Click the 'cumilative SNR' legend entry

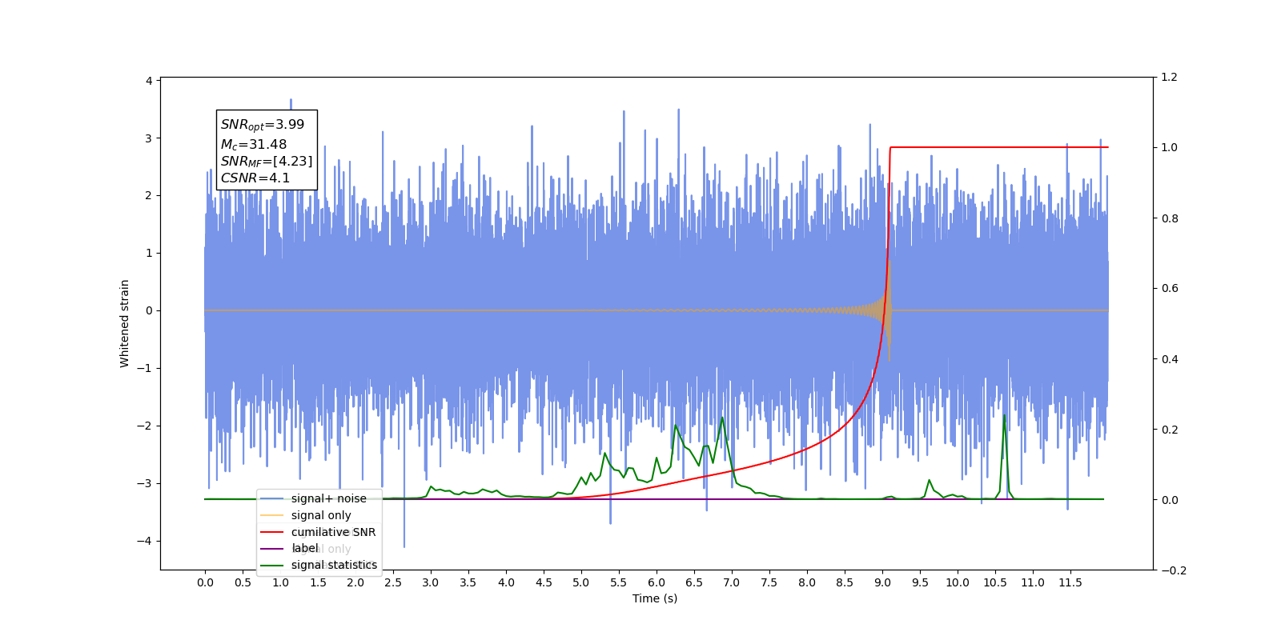point(318,532)
